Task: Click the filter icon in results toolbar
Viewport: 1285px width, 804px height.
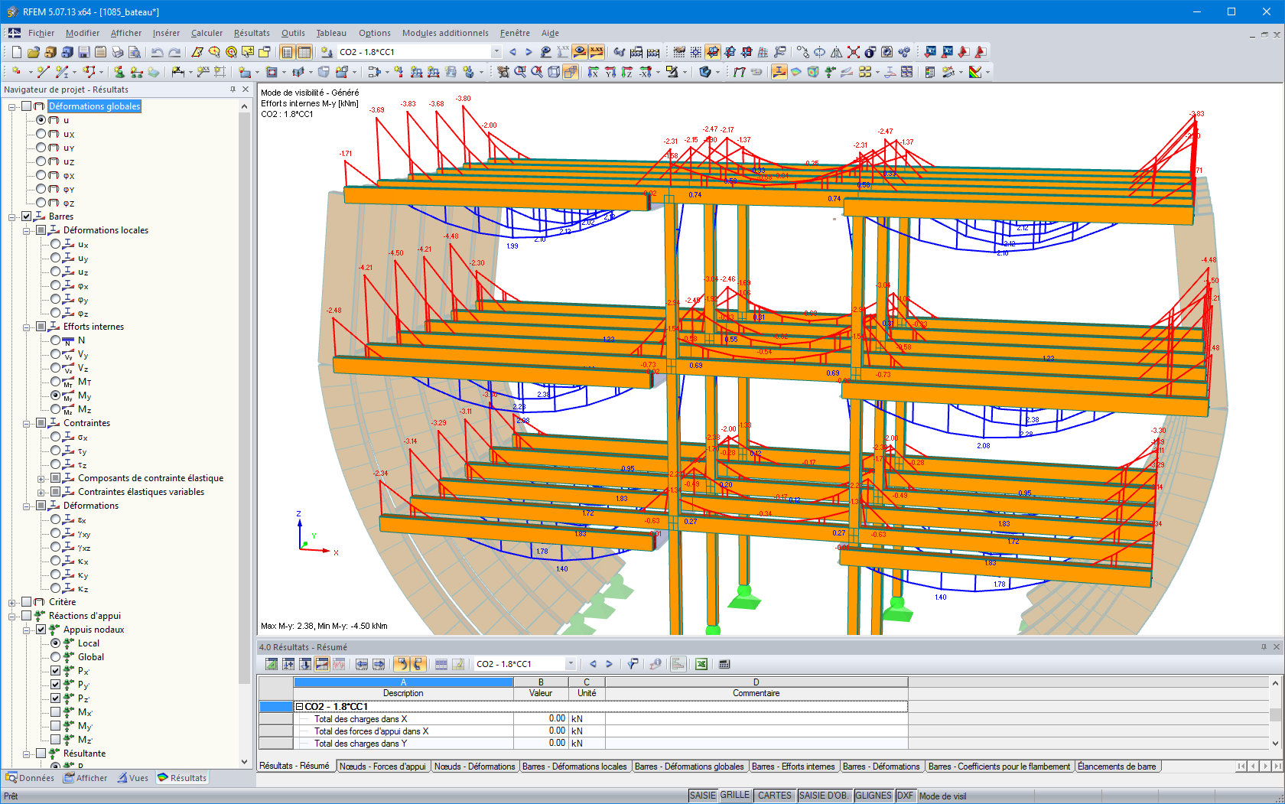Action: point(633,664)
